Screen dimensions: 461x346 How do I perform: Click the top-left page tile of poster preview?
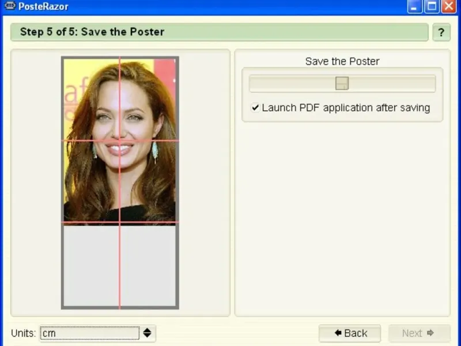point(92,99)
